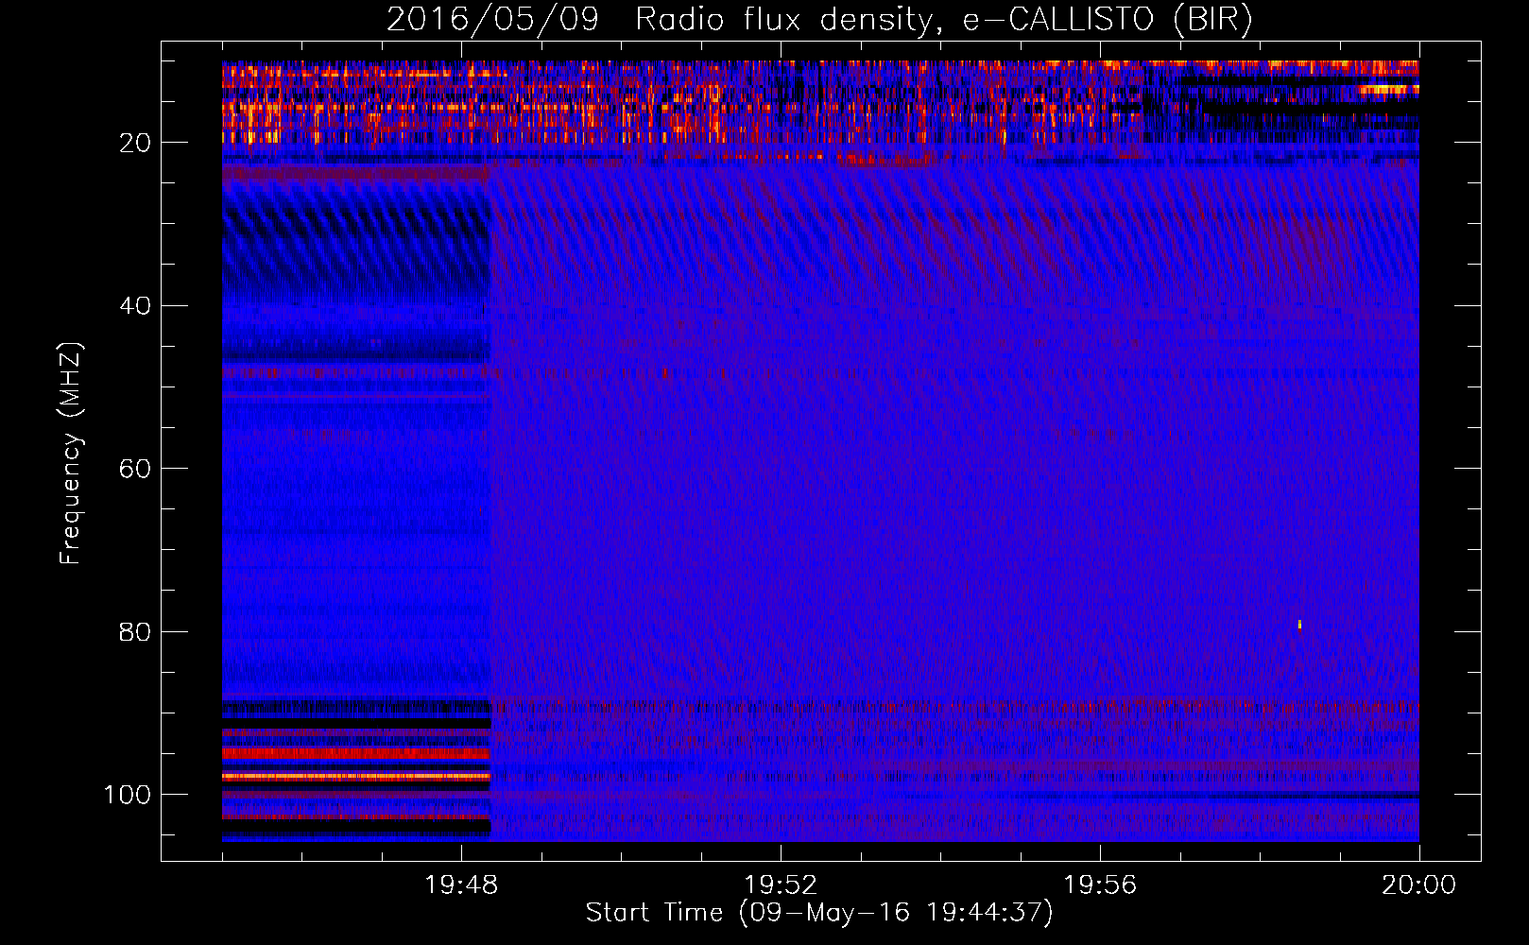
Task: Click the 19:52 time tick label
Action: coord(781,885)
